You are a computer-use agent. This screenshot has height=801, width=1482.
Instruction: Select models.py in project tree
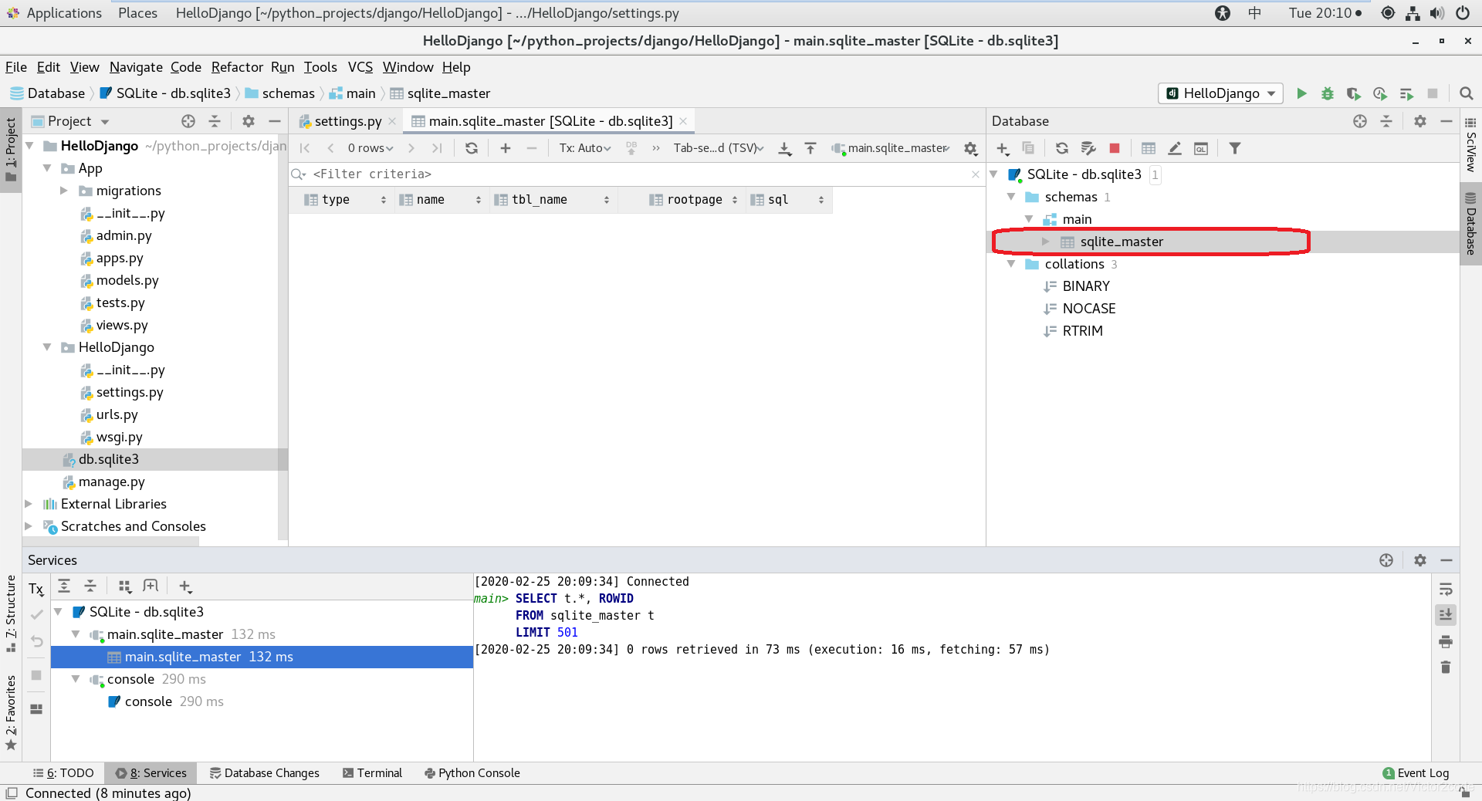pyautogui.click(x=127, y=280)
